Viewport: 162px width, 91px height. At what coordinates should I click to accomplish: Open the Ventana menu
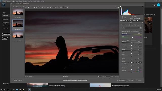[x=38, y=1]
